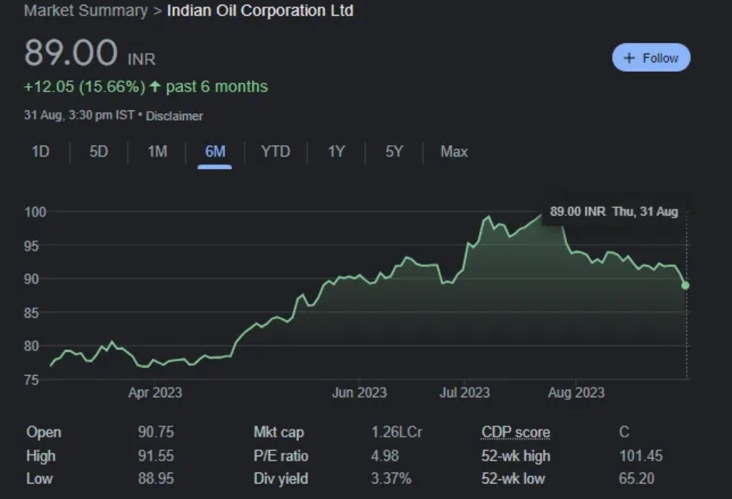Image resolution: width=732 pixels, height=499 pixels.
Task: Click the Indian Oil Corporation Ltd title
Action: point(260,11)
